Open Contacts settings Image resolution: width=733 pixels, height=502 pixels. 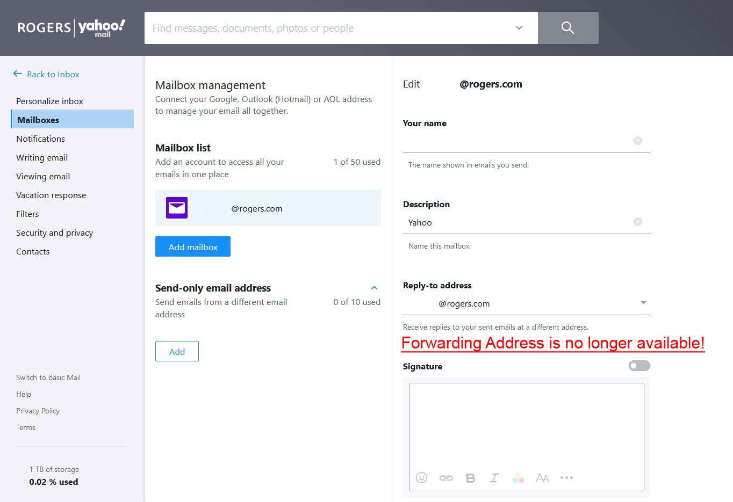[x=33, y=251]
